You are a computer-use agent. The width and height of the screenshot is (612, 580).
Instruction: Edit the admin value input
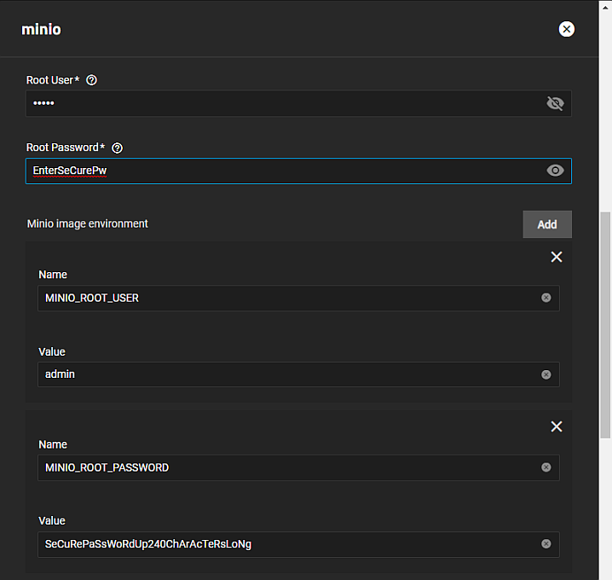[x=281, y=374]
